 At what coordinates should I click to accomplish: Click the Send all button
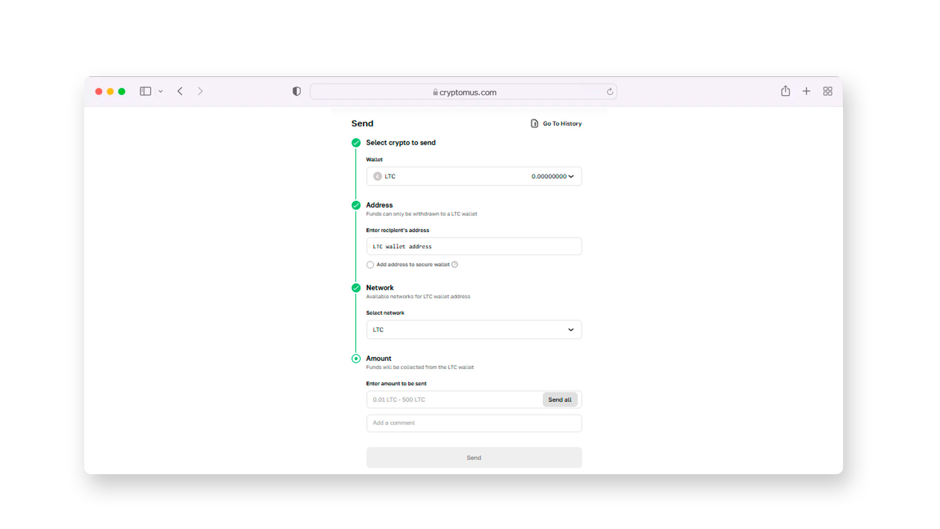tap(560, 400)
